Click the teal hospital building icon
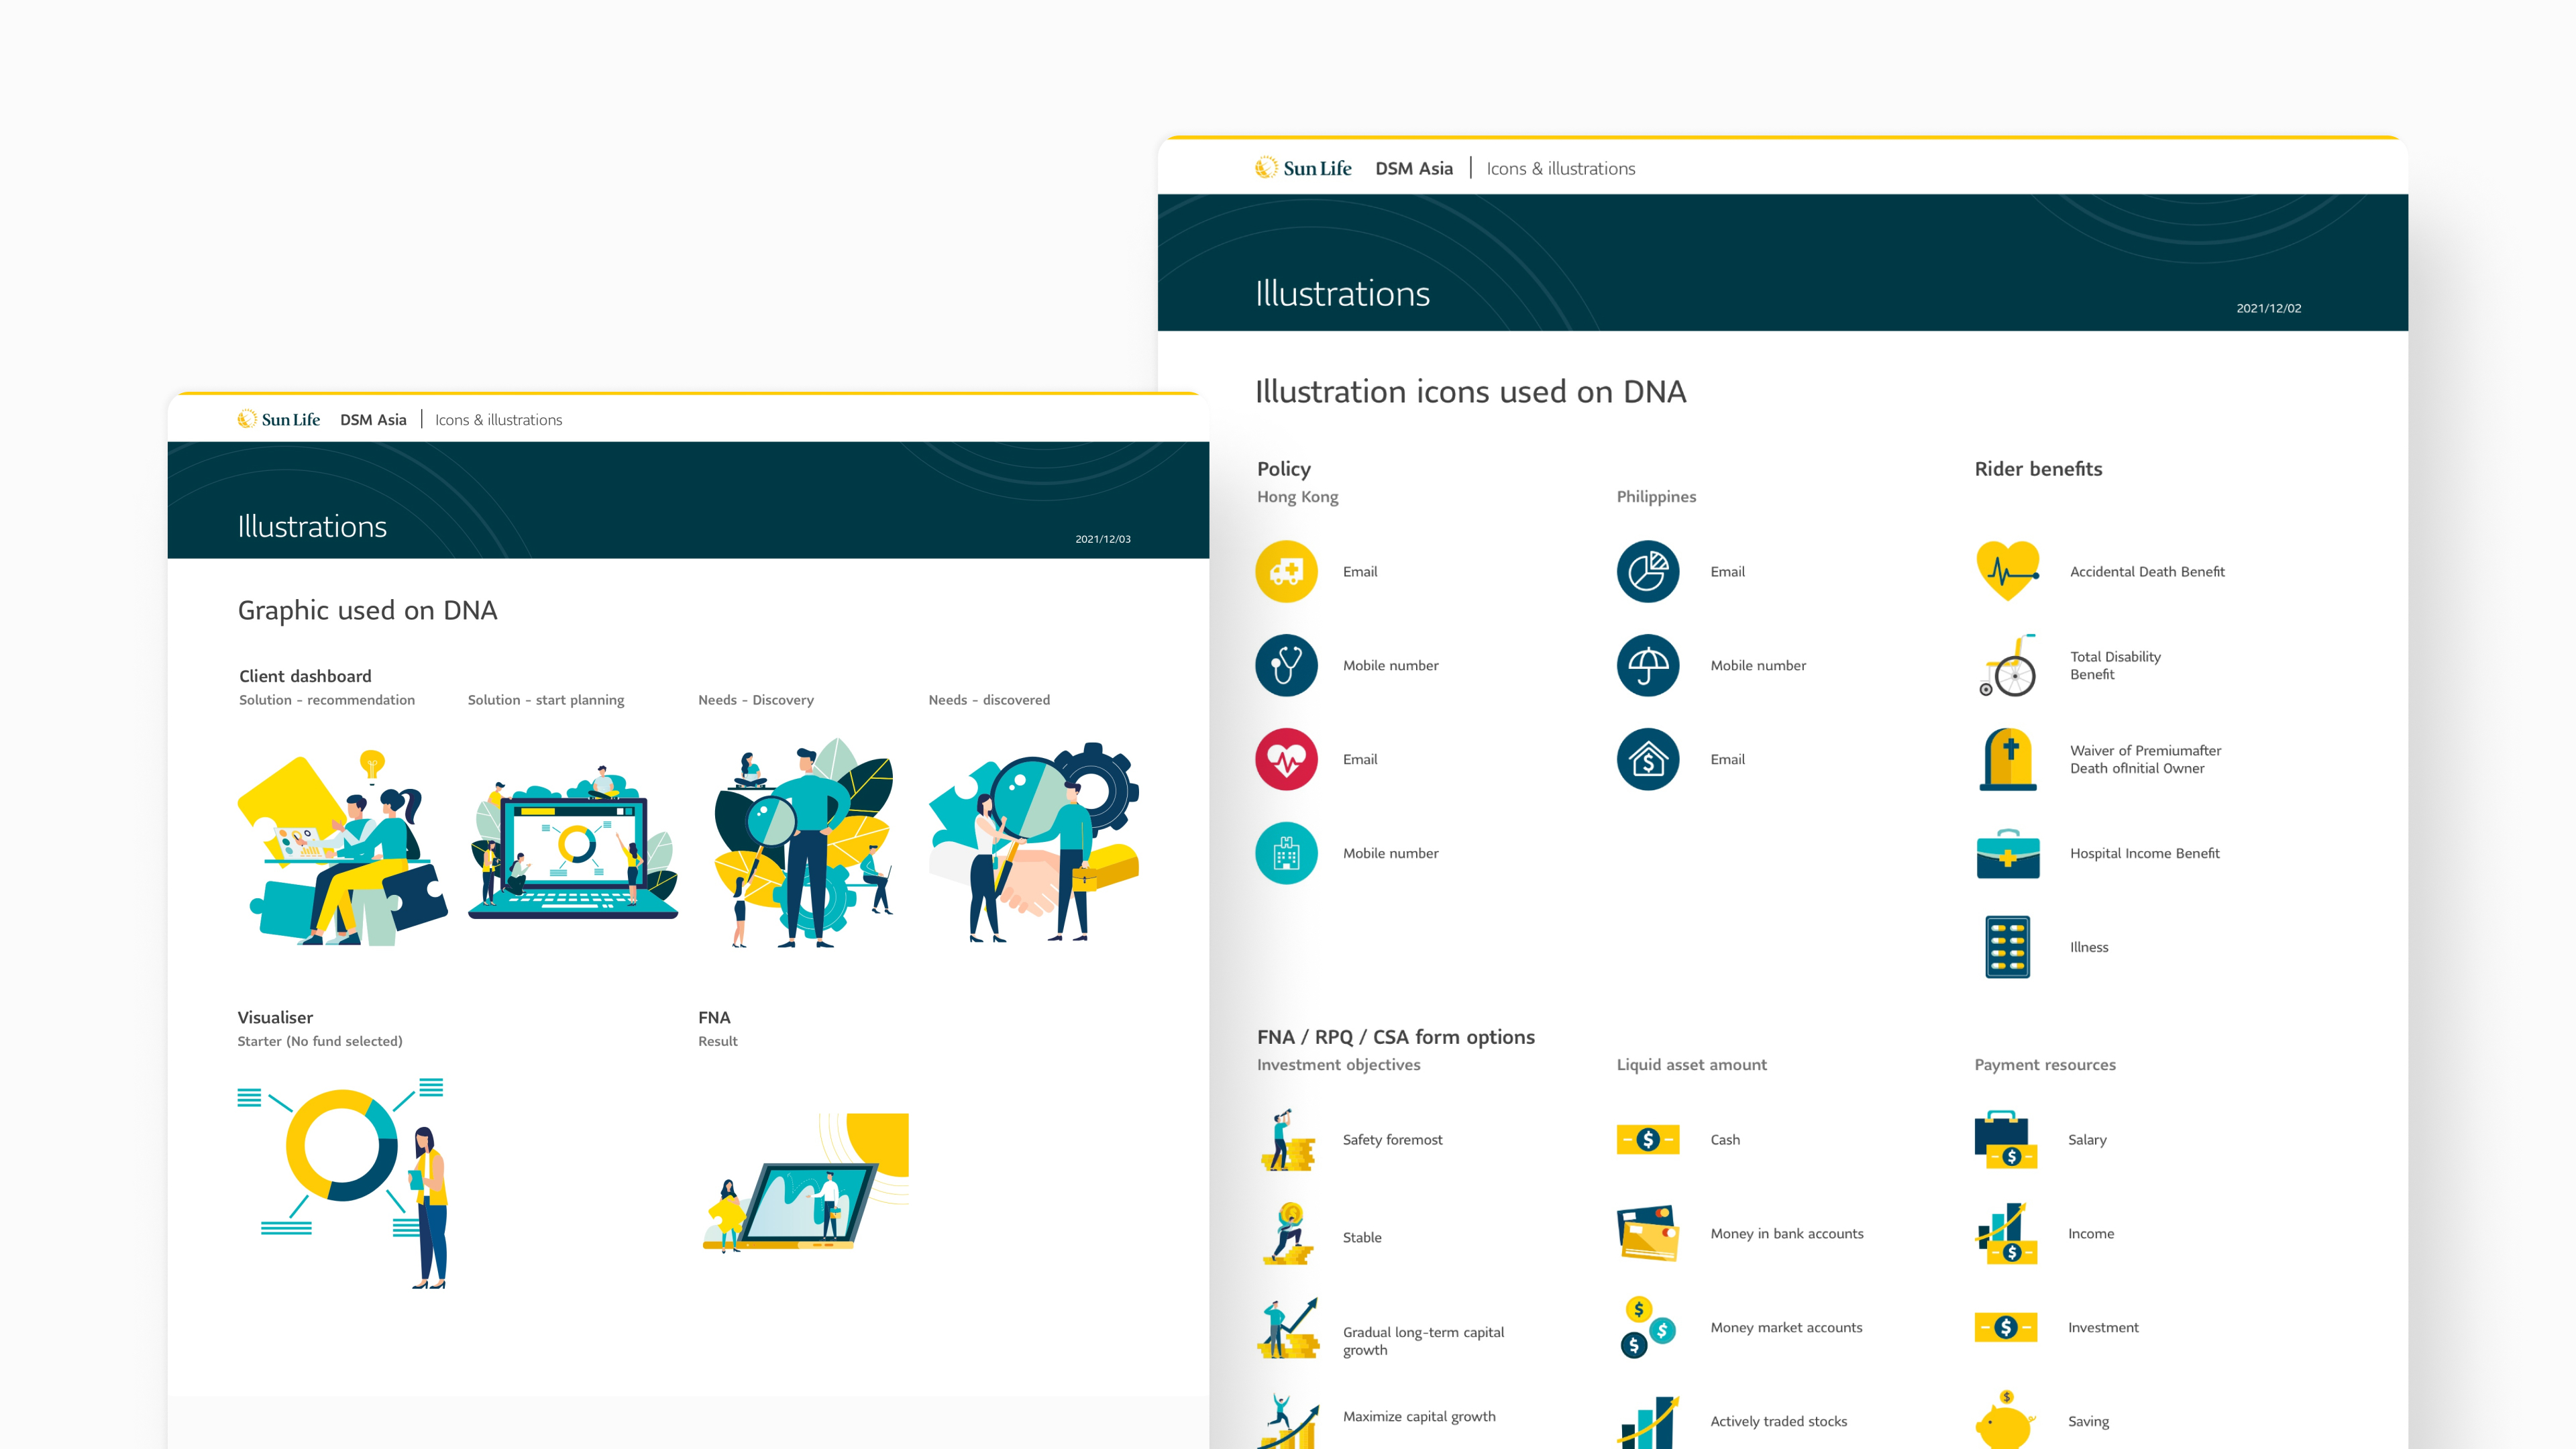2576x1449 pixels. click(1286, 853)
